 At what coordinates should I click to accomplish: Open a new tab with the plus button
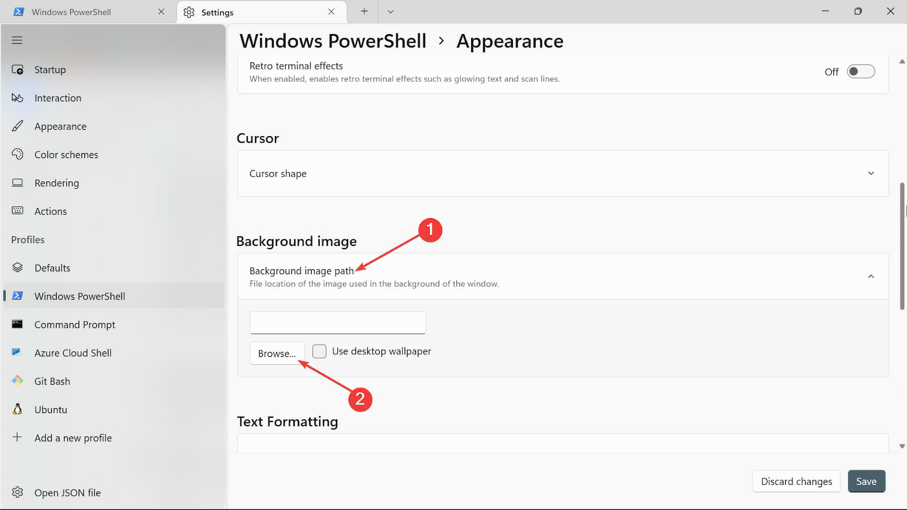tap(365, 11)
